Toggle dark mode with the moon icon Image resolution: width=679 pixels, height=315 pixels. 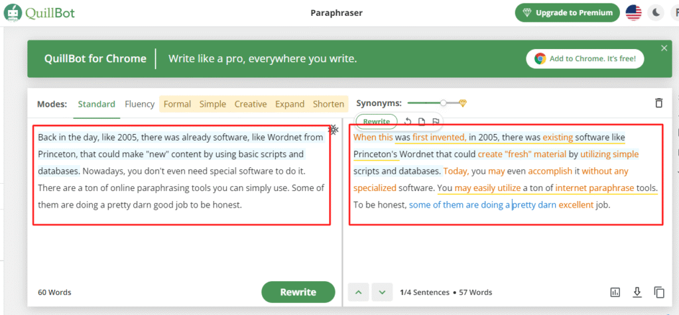(656, 13)
